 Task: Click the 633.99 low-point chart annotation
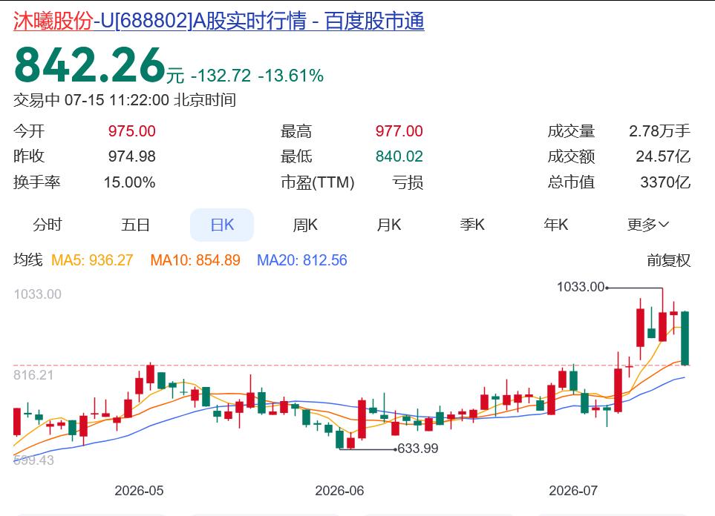[x=418, y=449]
